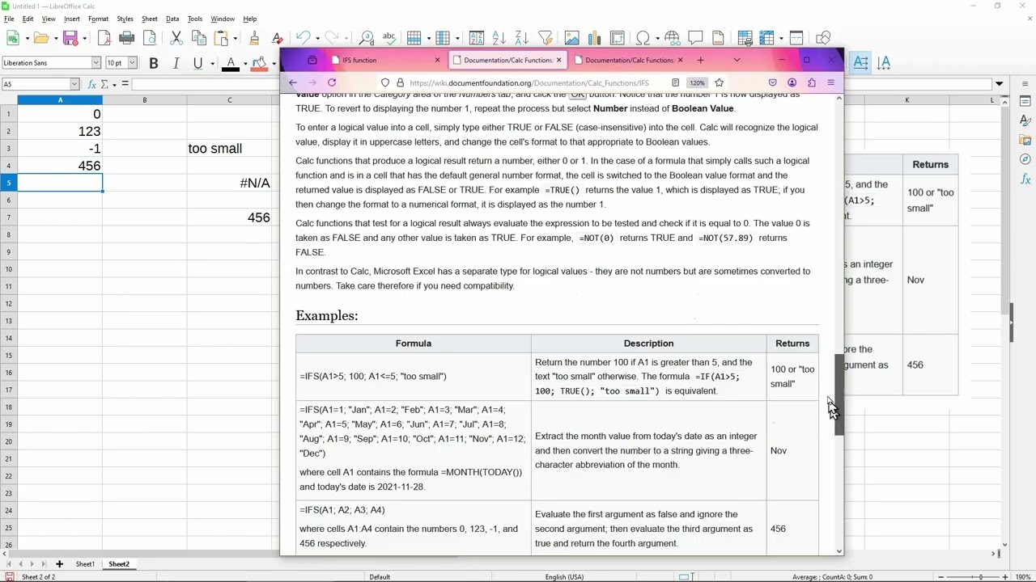The image size is (1036, 582).
Task: Click the Draw Functions shapes icon
Action: pyautogui.click(x=823, y=38)
